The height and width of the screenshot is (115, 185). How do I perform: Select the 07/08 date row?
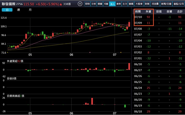click(159, 29)
